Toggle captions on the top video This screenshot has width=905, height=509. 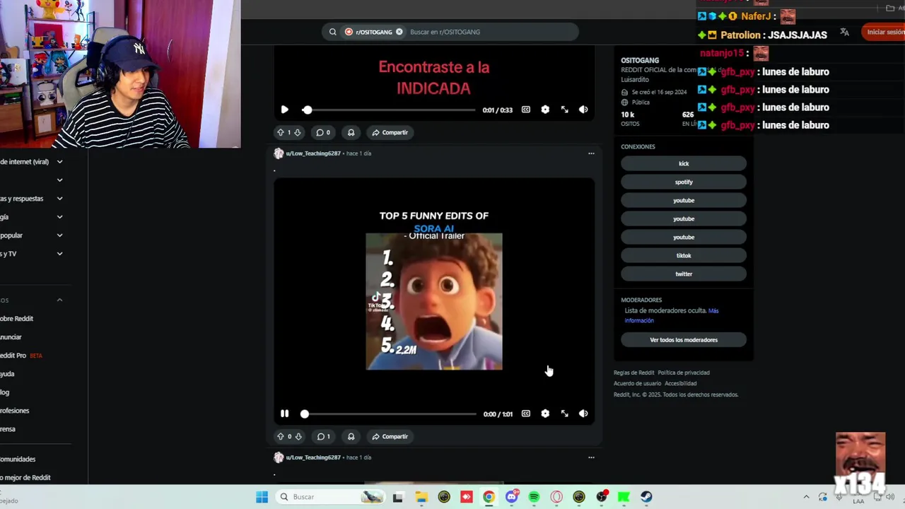[x=526, y=110]
